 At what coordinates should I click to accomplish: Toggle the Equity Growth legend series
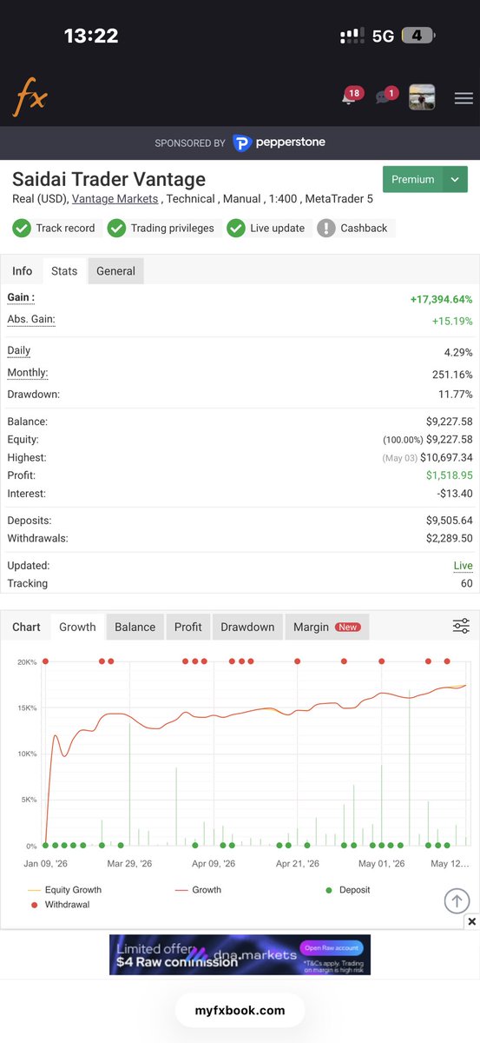pos(64,890)
